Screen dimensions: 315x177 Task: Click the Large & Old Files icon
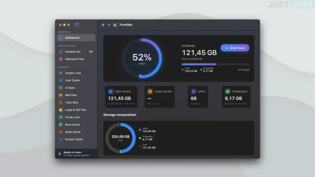coord(61,110)
